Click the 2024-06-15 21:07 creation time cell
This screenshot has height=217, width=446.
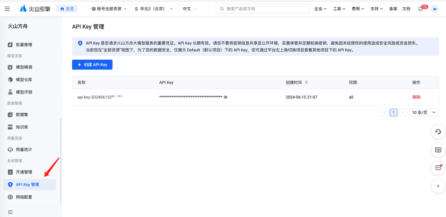[x=301, y=97]
